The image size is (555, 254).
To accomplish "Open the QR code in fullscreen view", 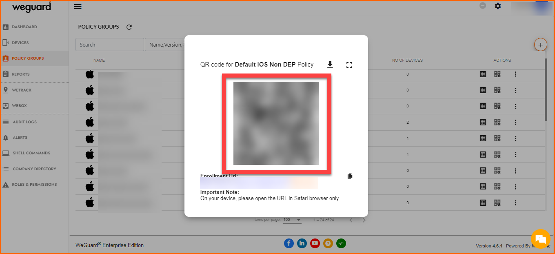I will [349, 65].
